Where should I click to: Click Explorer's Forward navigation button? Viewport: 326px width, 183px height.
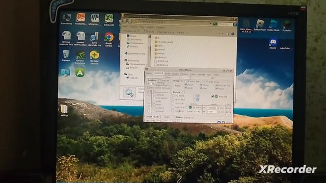pos(130,21)
